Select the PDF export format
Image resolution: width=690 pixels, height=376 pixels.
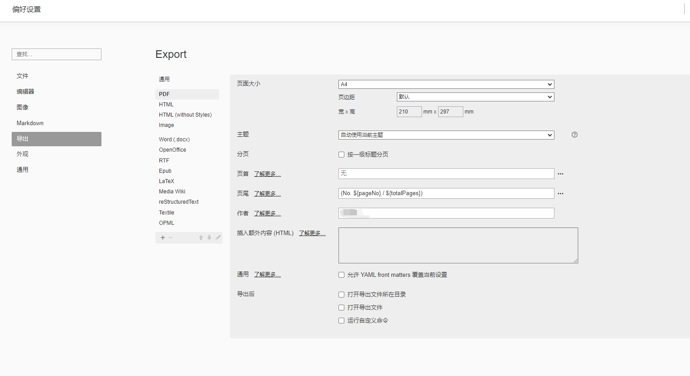click(187, 94)
